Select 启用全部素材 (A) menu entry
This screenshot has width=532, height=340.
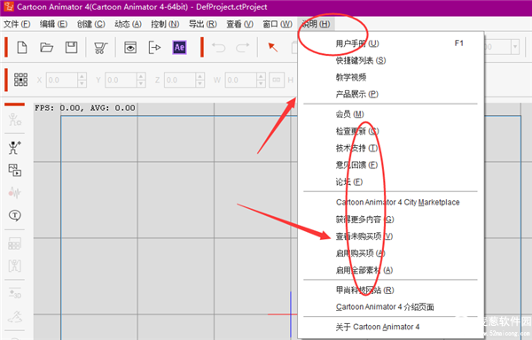point(390,270)
